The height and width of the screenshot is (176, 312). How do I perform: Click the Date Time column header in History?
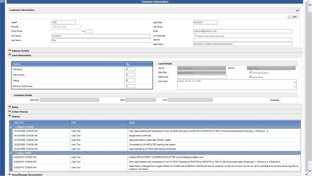click(41, 123)
